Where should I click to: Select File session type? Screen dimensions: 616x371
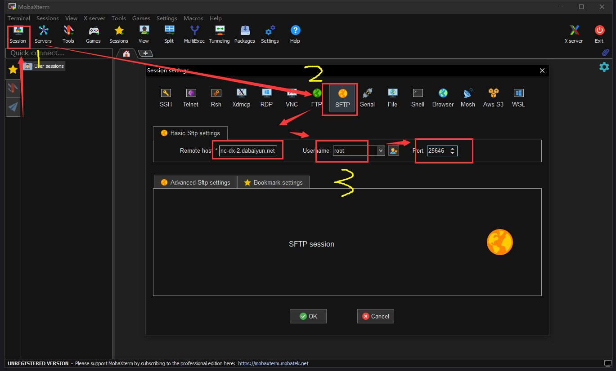392,97
